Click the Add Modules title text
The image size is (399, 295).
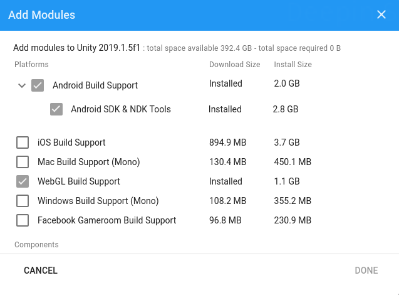coord(41,15)
